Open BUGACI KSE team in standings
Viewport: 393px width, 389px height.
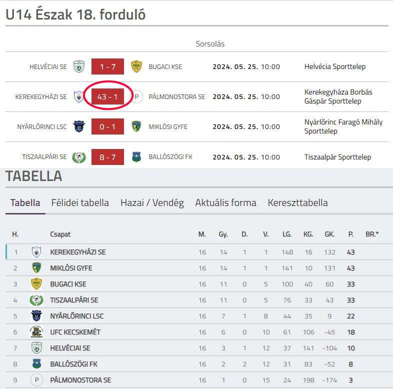[x=68, y=284]
